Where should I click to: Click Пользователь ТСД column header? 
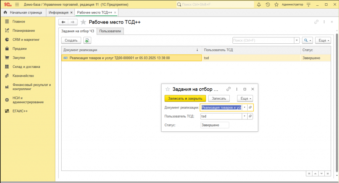(251, 50)
